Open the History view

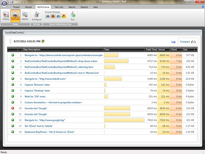click(x=6, y=16)
